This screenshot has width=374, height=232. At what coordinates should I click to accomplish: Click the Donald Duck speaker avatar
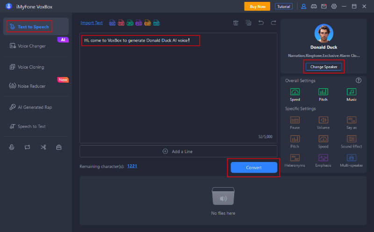[324, 33]
